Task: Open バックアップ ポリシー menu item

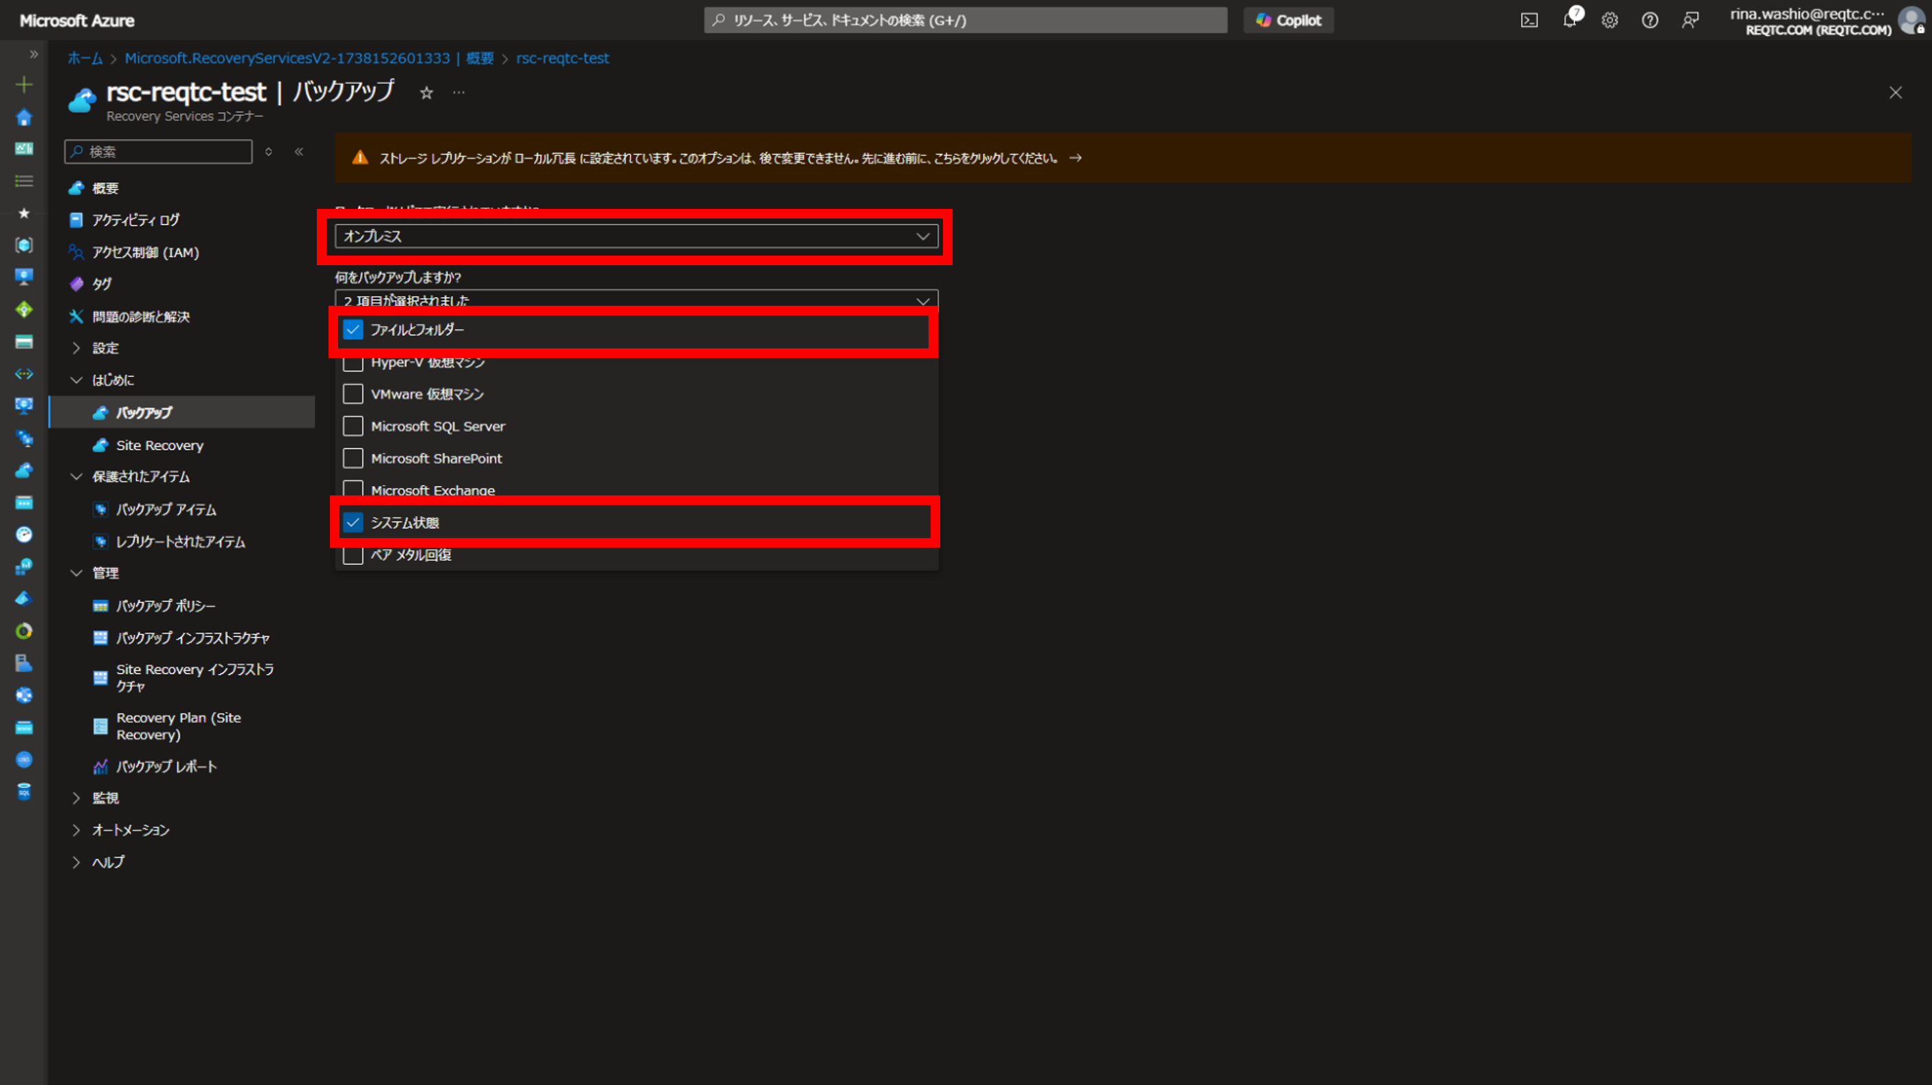Action: [x=165, y=606]
